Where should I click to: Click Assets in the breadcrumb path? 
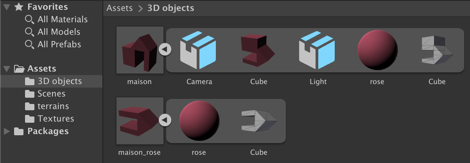[x=119, y=8]
